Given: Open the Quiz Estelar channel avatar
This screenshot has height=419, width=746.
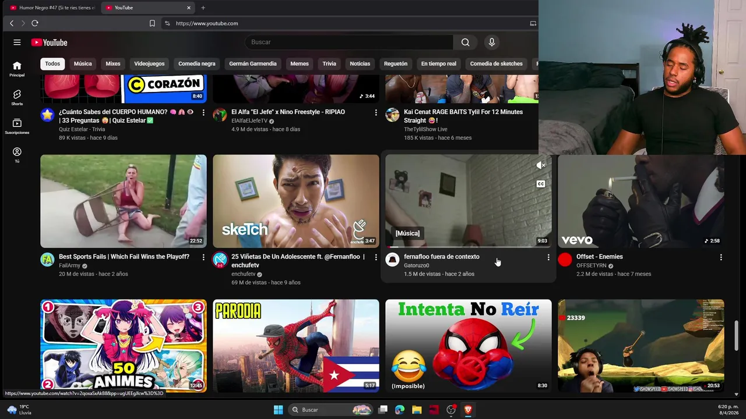Looking at the screenshot, I should (47, 115).
